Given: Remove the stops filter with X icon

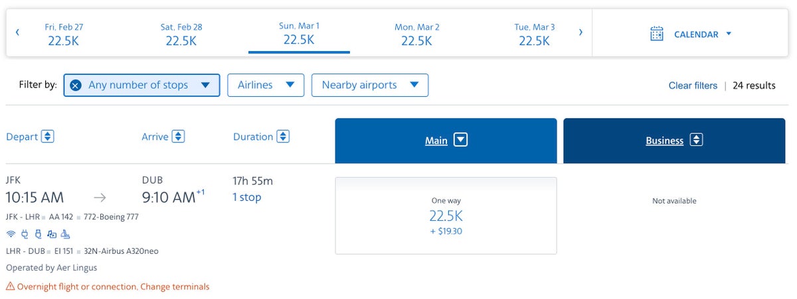Looking at the screenshot, I should [x=76, y=85].
